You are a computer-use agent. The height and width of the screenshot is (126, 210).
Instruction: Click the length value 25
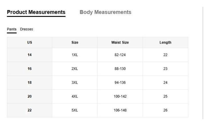click(165, 97)
